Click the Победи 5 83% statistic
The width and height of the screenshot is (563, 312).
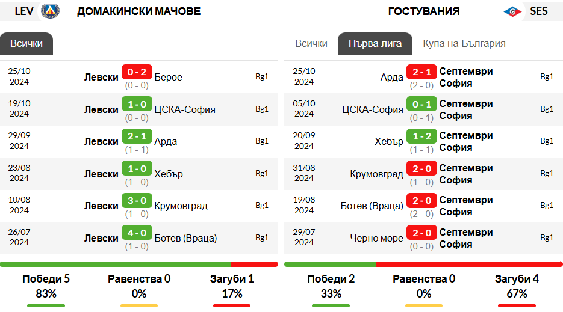click(x=46, y=286)
